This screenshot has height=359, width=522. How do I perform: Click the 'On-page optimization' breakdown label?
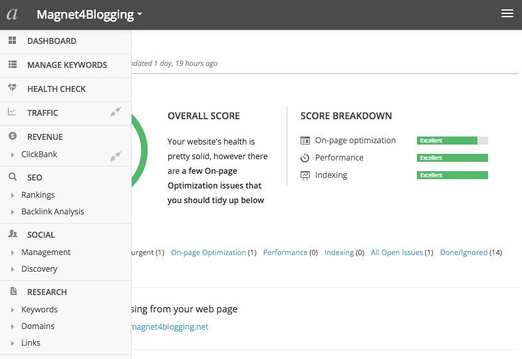tap(356, 141)
